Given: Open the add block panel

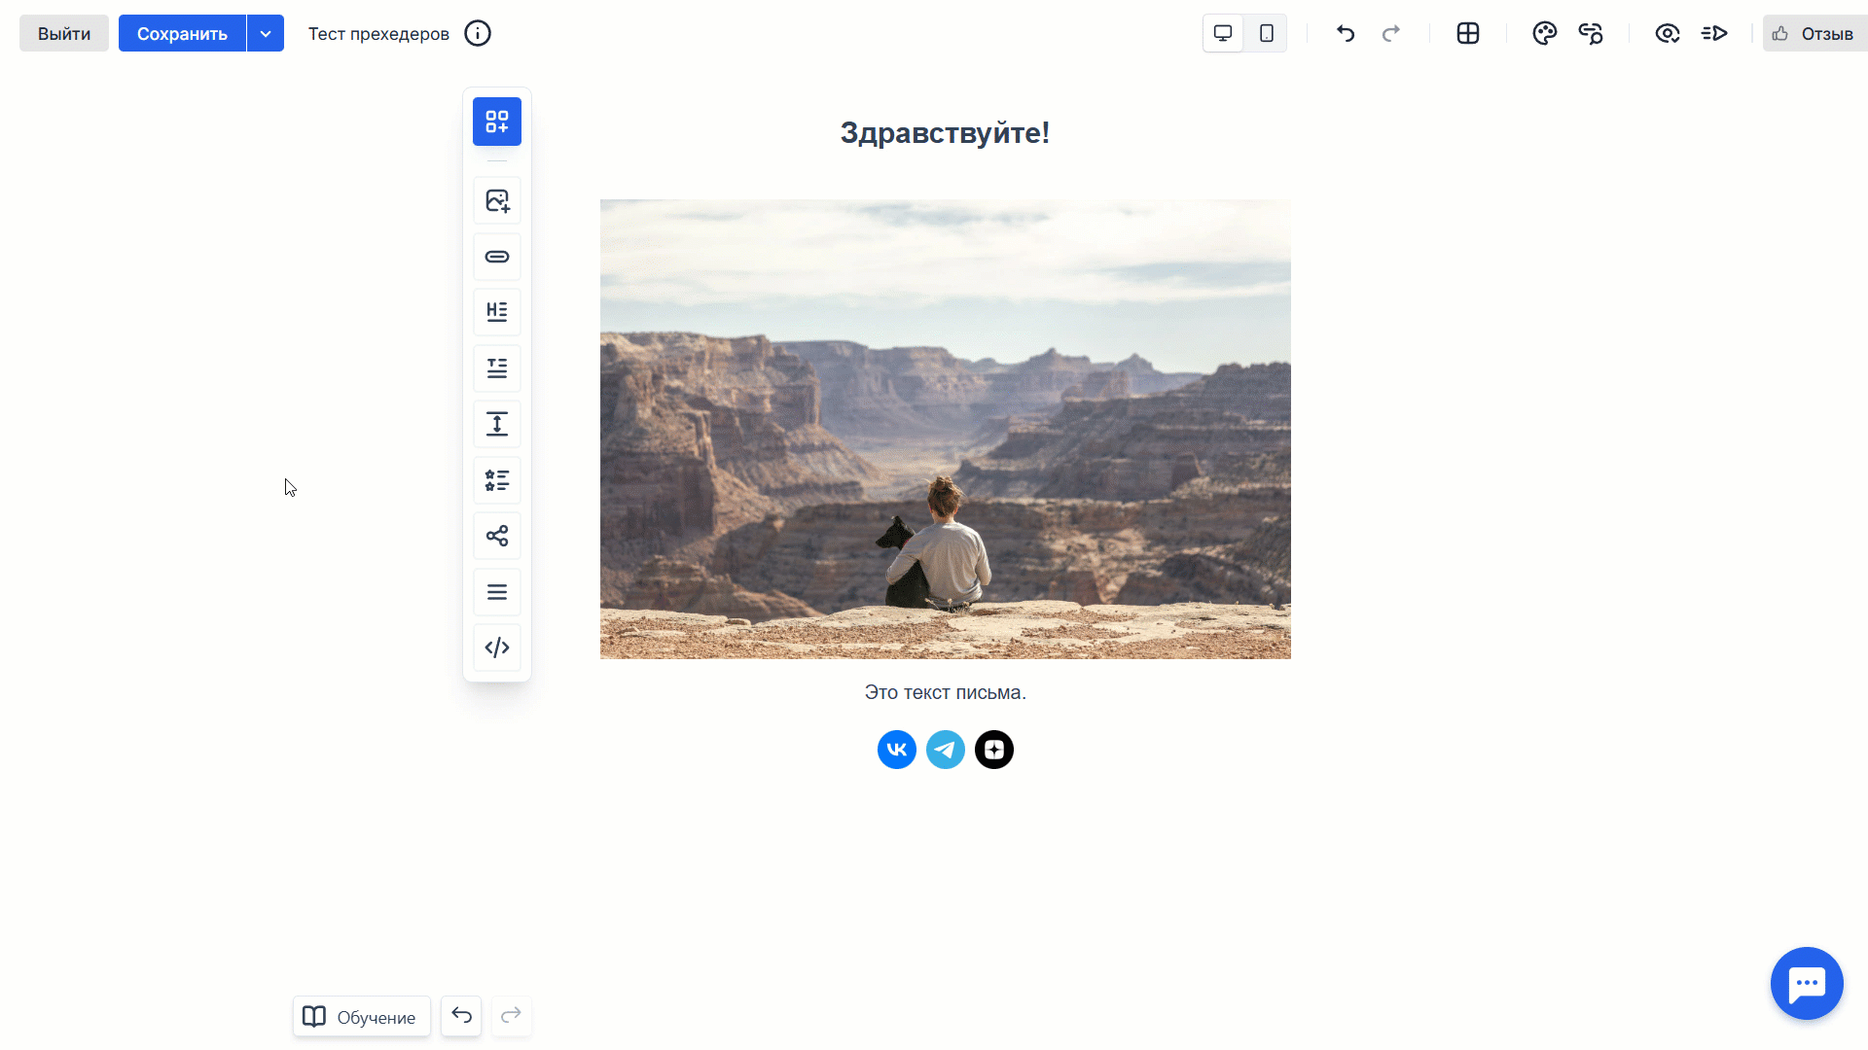Looking at the screenshot, I should pos(496,122).
